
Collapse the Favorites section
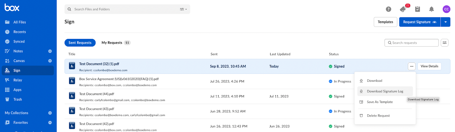[x=50, y=123]
